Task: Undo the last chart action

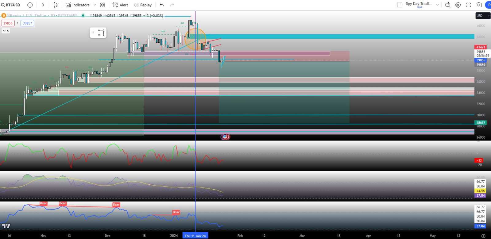Action: (162, 5)
